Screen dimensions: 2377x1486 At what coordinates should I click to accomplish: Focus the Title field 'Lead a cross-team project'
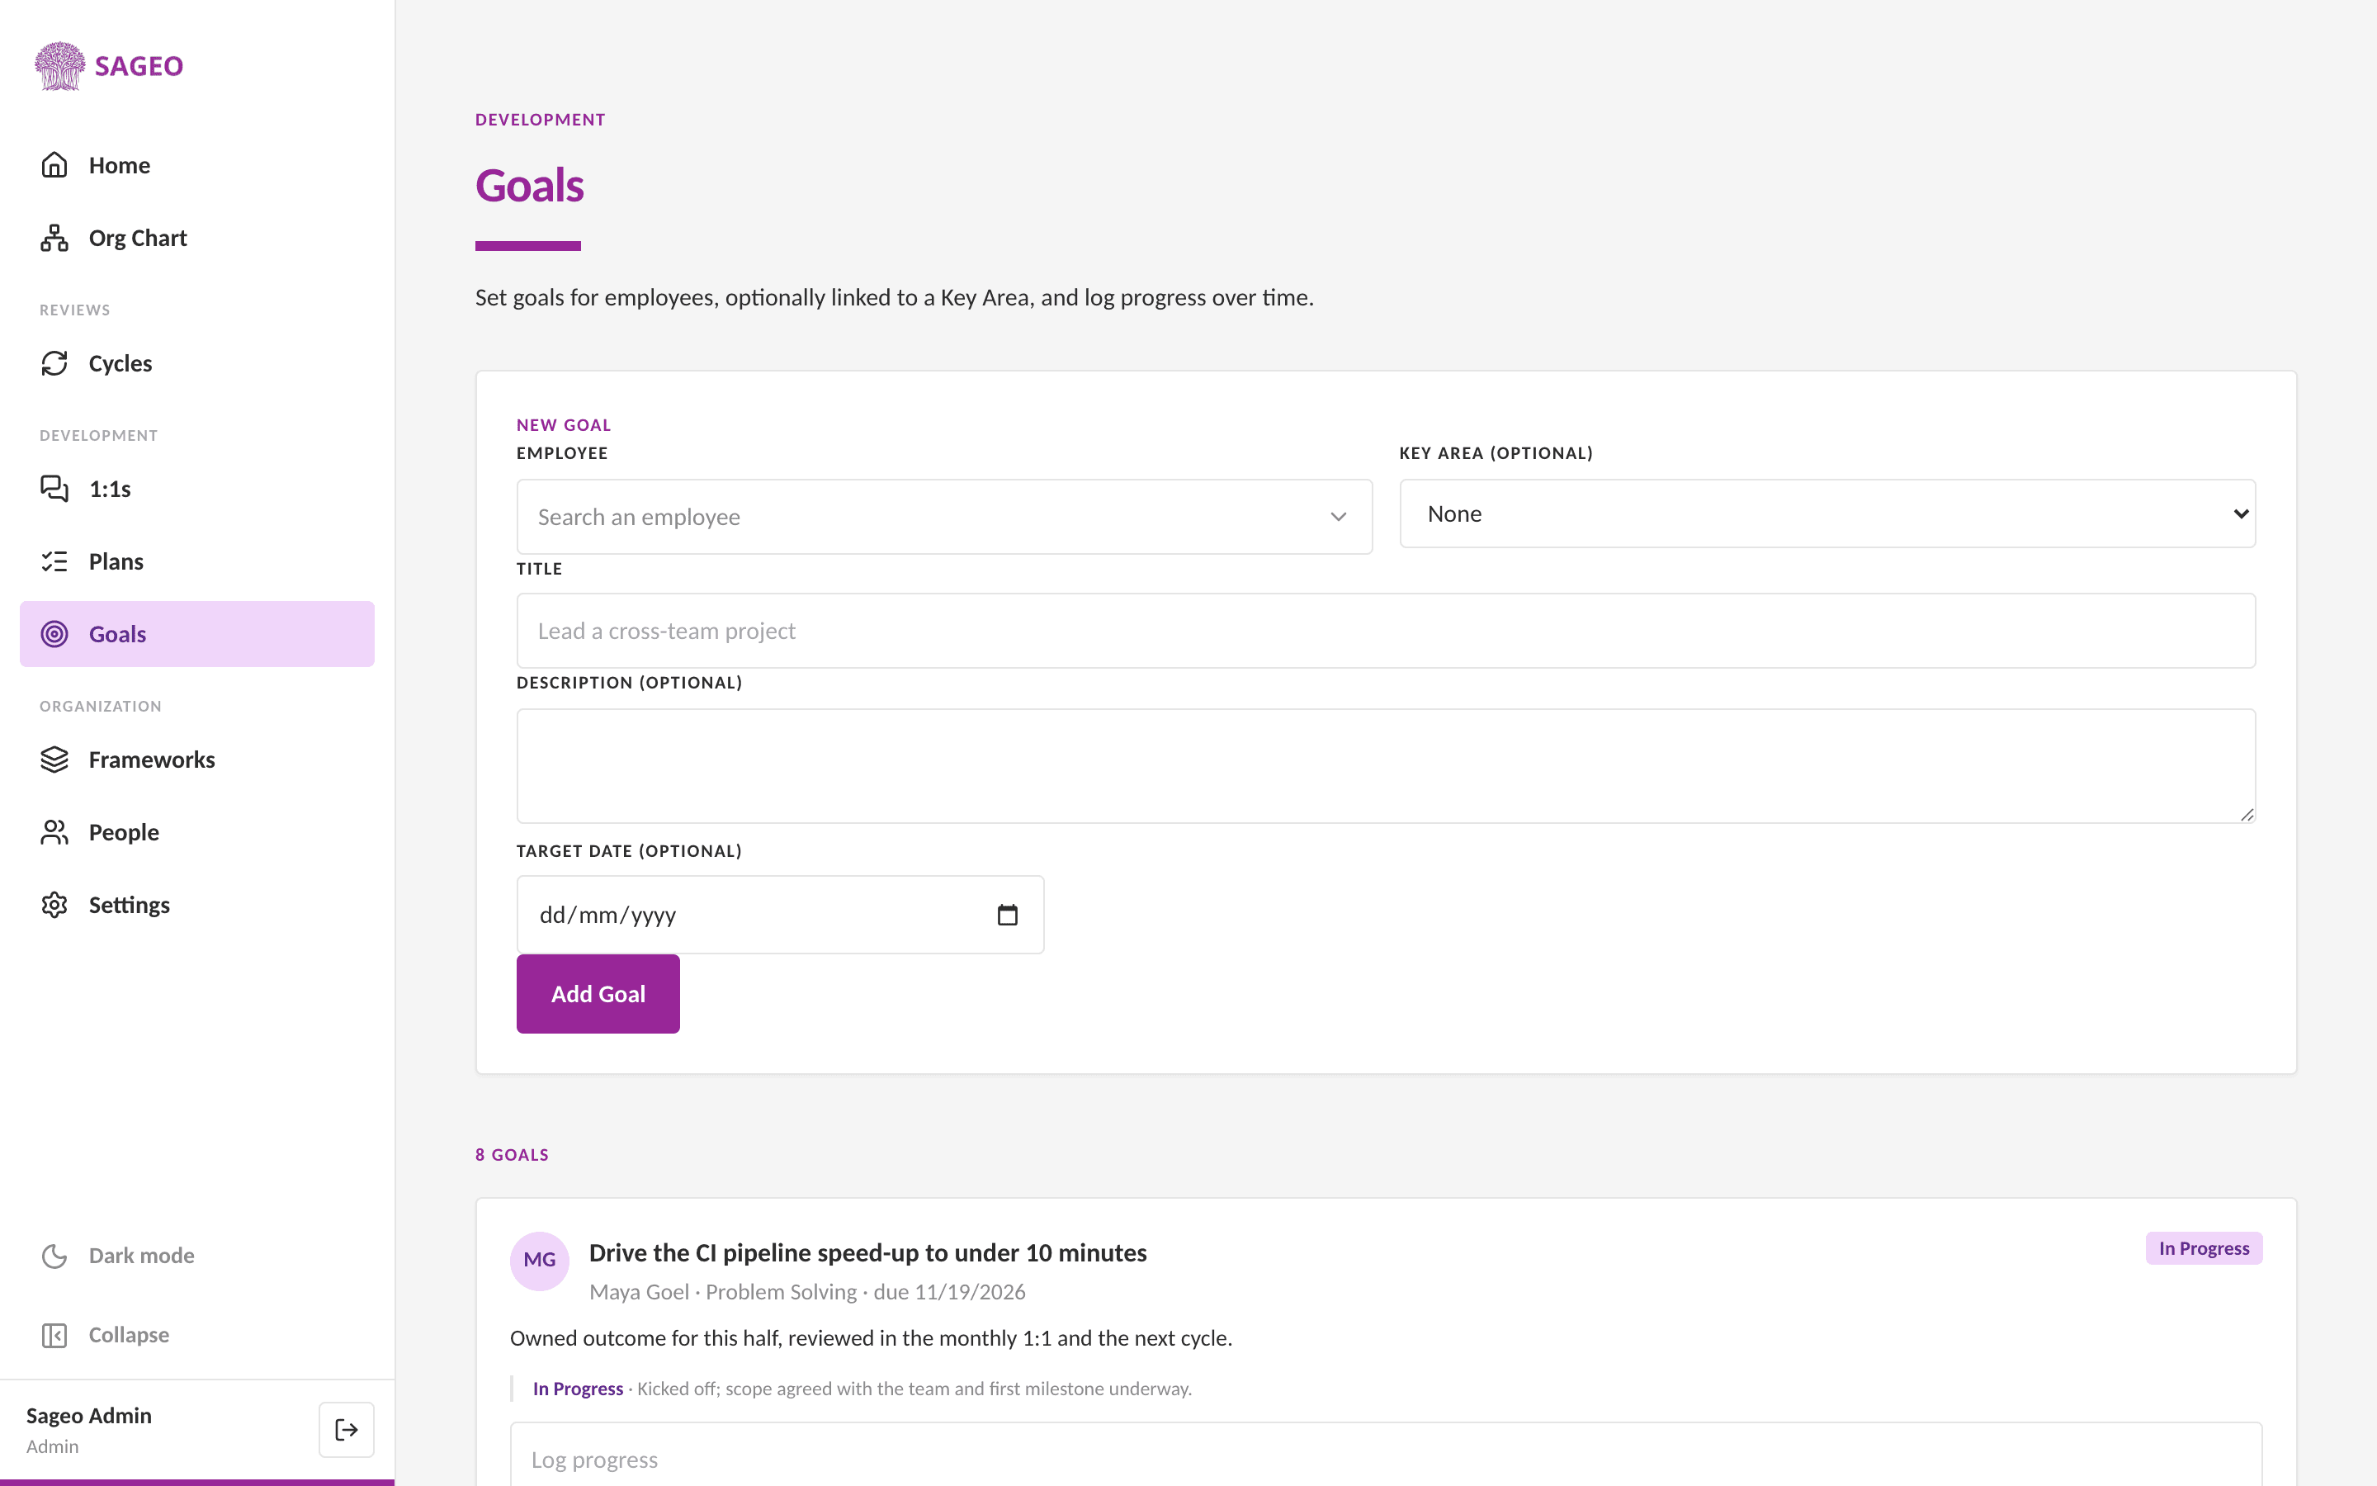point(1386,630)
